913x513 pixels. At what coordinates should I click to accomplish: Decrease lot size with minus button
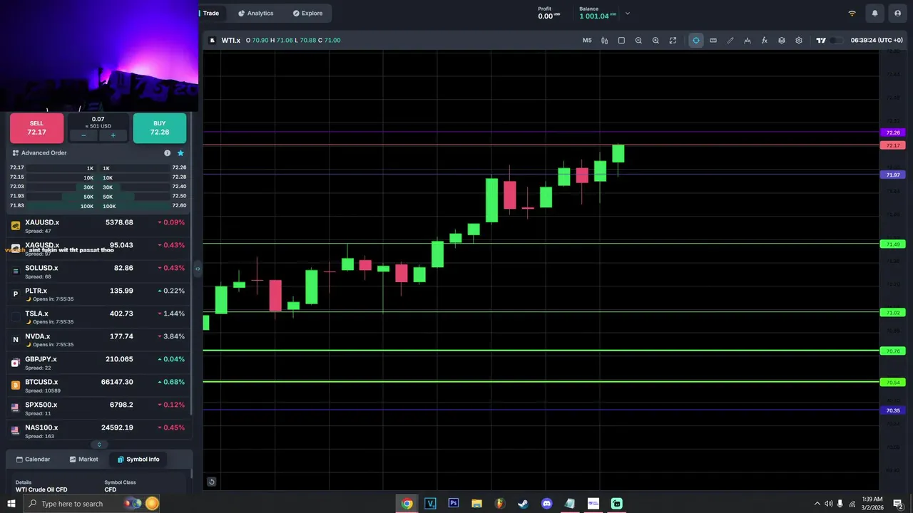point(83,135)
